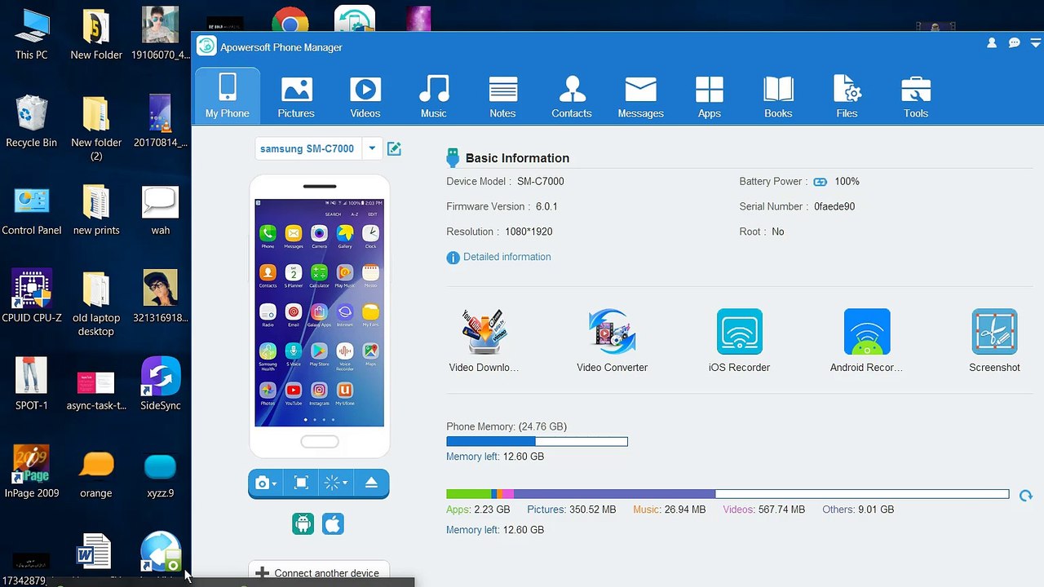The image size is (1044, 587).
Task: Go to the Music tab
Action: (434, 96)
